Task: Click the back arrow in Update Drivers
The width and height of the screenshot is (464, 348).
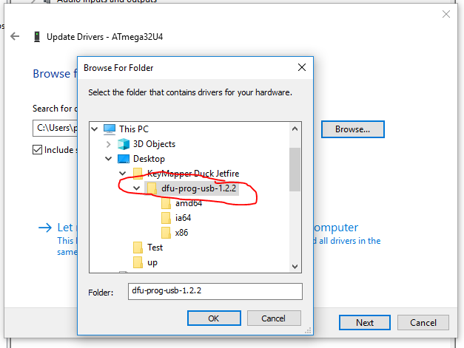Action: pos(15,35)
